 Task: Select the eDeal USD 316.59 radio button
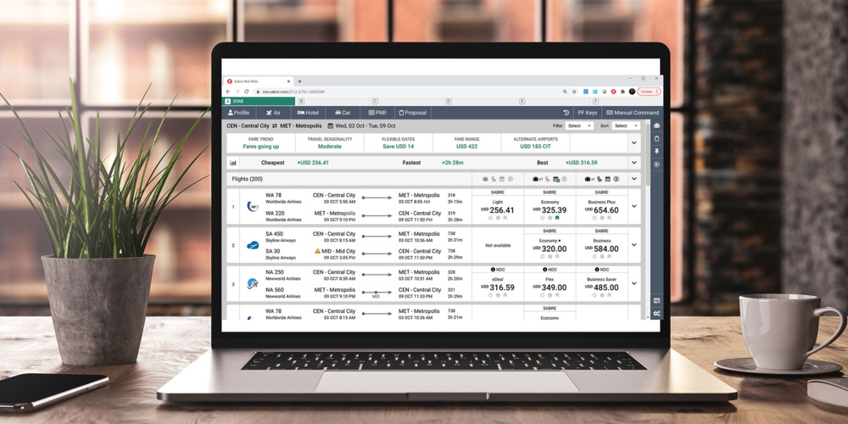(x=490, y=296)
